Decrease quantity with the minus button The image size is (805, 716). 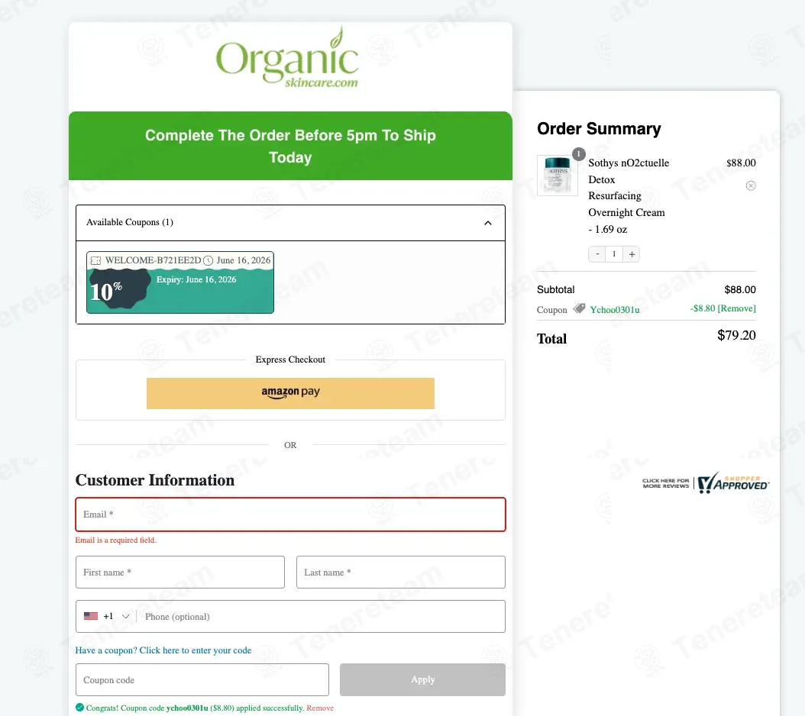pyautogui.click(x=597, y=254)
